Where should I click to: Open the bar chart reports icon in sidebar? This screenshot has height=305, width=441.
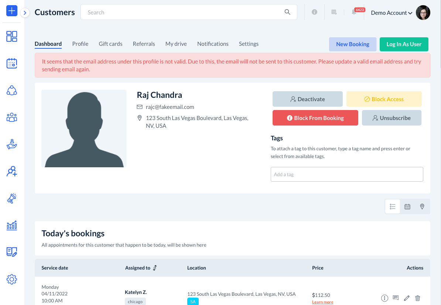pos(12,226)
